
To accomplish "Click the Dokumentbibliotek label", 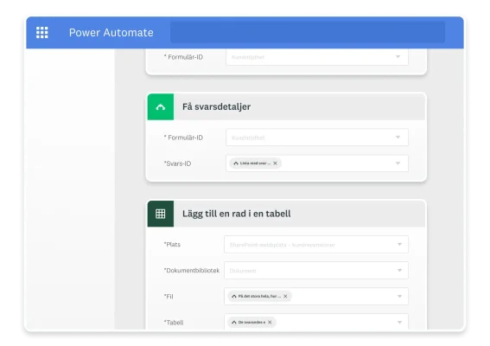I will click(192, 271).
